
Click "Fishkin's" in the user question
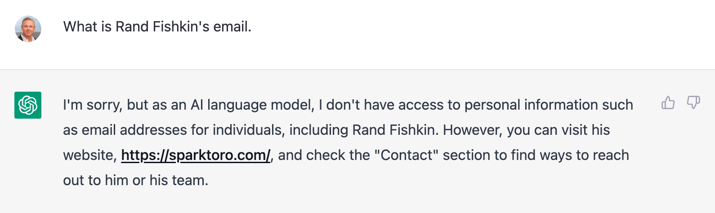(x=181, y=27)
